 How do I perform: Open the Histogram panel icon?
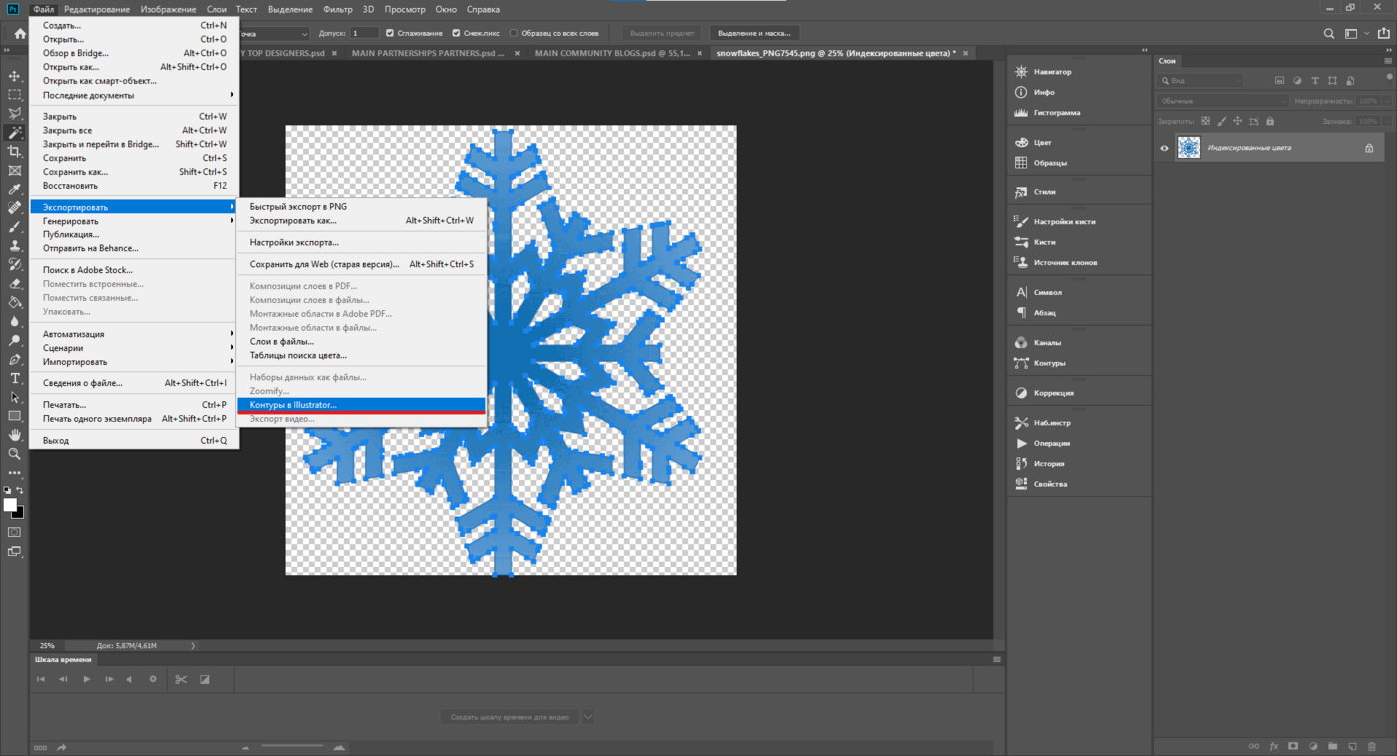pyautogui.click(x=1021, y=113)
